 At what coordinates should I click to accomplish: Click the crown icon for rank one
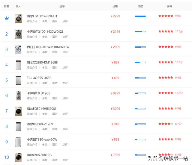pyautogui.click(x=7, y=19)
